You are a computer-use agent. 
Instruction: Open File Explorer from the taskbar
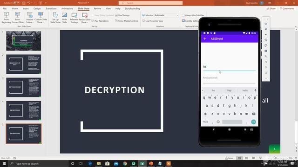pos(99,163)
